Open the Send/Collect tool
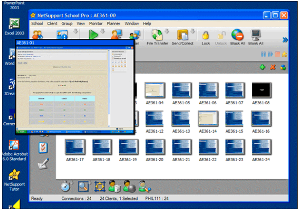The image size is (302, 213). pyautogui.click(x=183, y=36)
